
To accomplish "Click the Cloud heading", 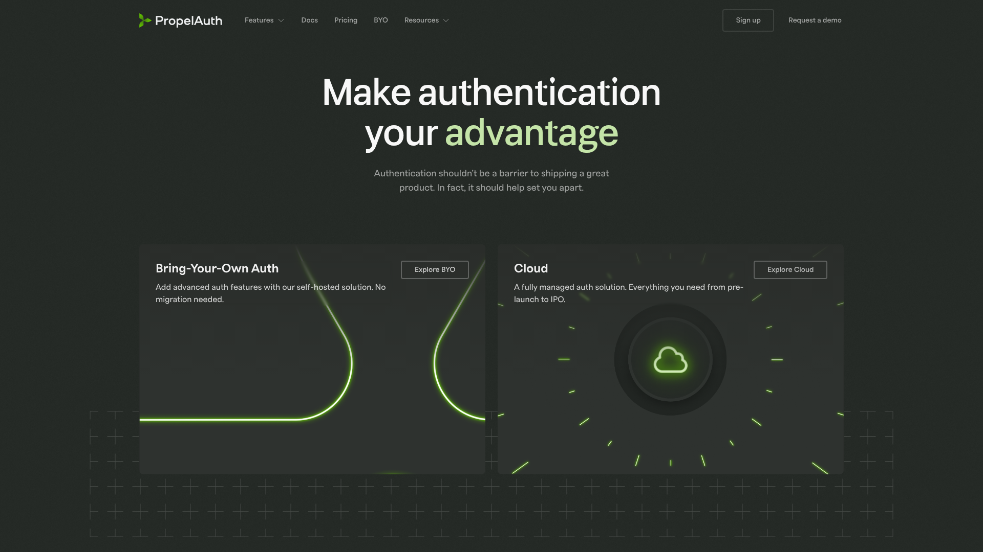I will pyautogui.click(x=531, y=268).
